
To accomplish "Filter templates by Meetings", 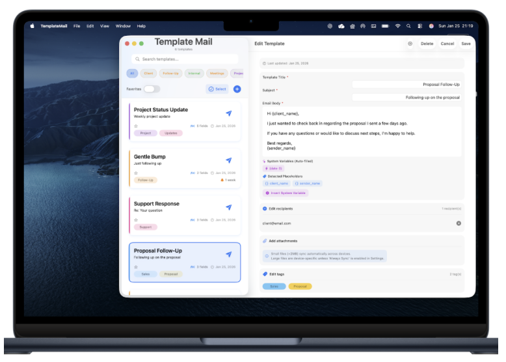I will point(217,74).
